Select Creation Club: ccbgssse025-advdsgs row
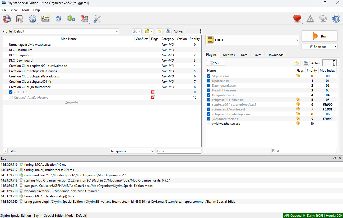The height and width of the screenshot is (218, 343). point(102,76)
